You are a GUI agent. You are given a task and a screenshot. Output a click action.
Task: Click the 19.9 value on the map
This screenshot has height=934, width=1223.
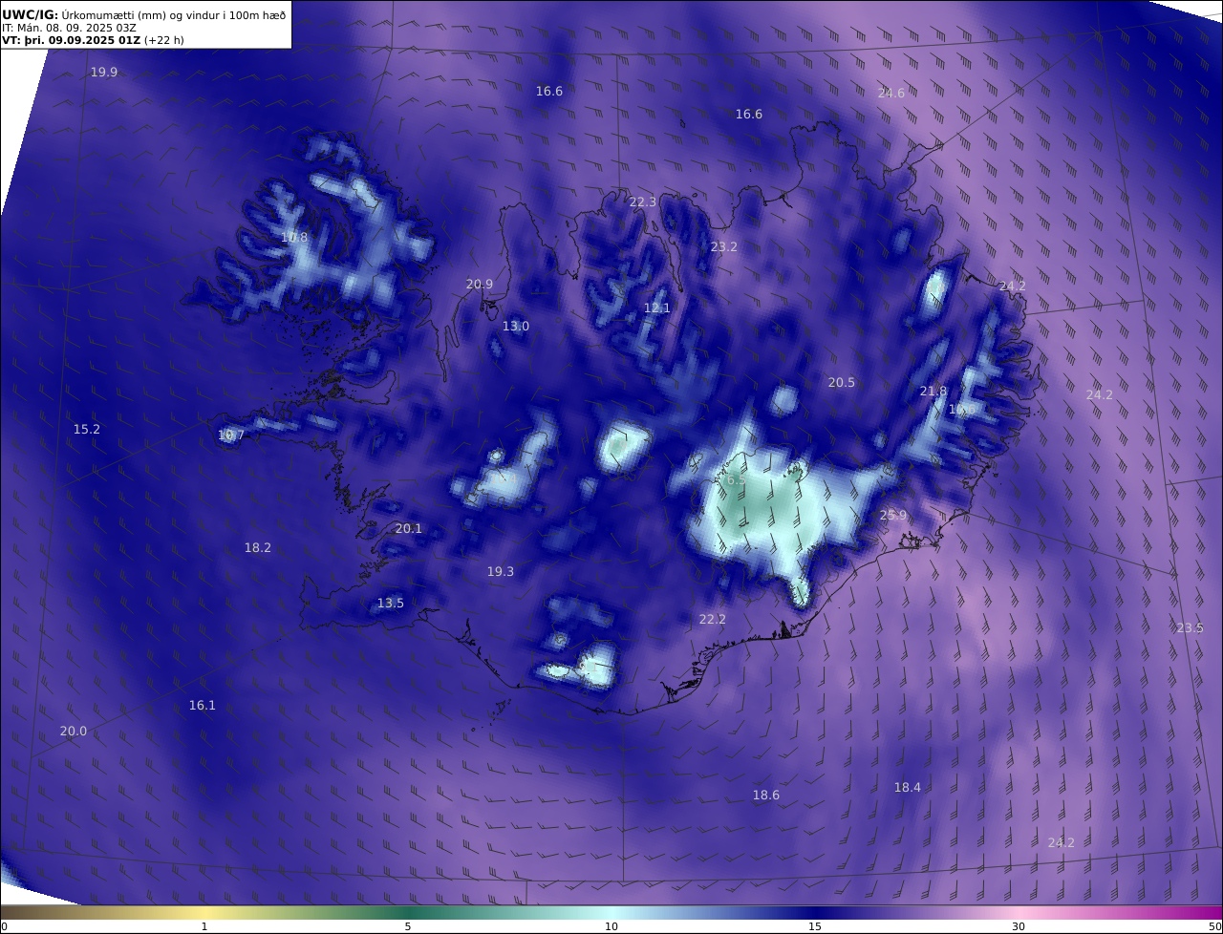pos(104,73)
